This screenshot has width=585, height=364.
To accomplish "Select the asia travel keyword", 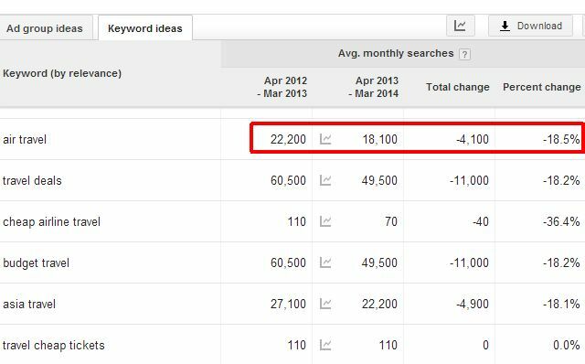I will pos(29,304).
